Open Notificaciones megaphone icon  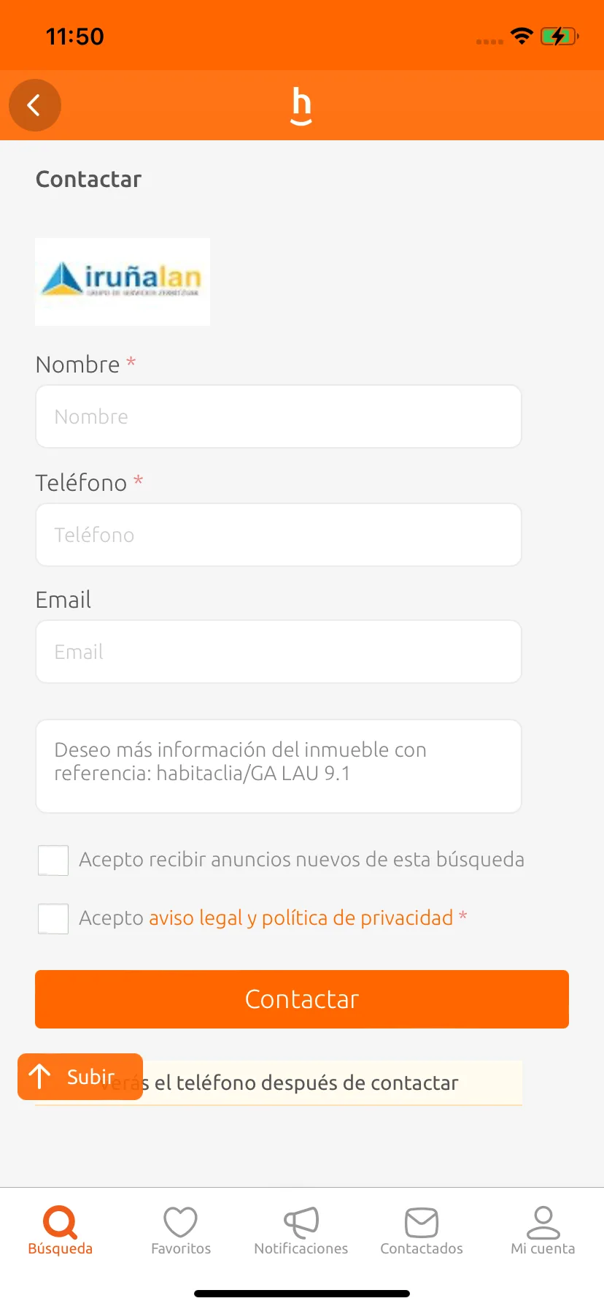click(301, 1230)
